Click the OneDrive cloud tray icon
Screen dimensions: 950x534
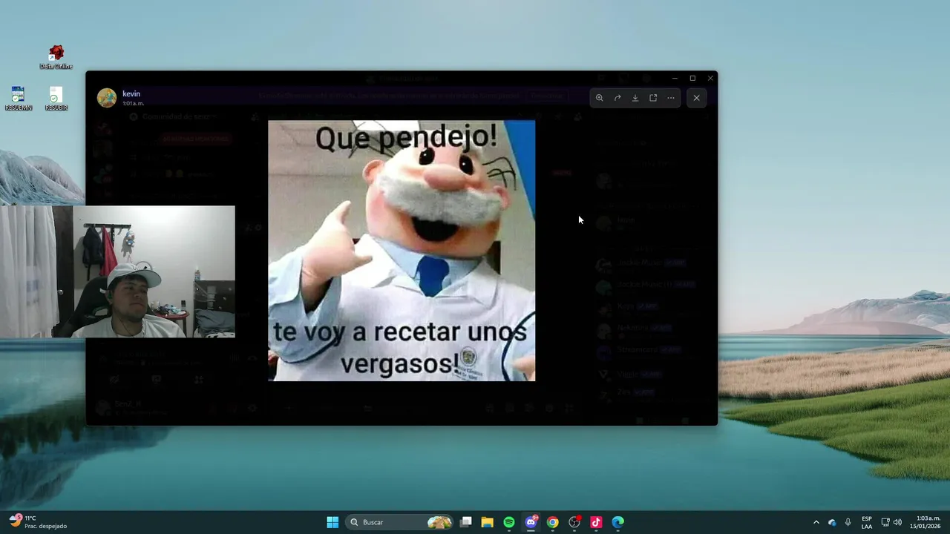tap(832, 522)
